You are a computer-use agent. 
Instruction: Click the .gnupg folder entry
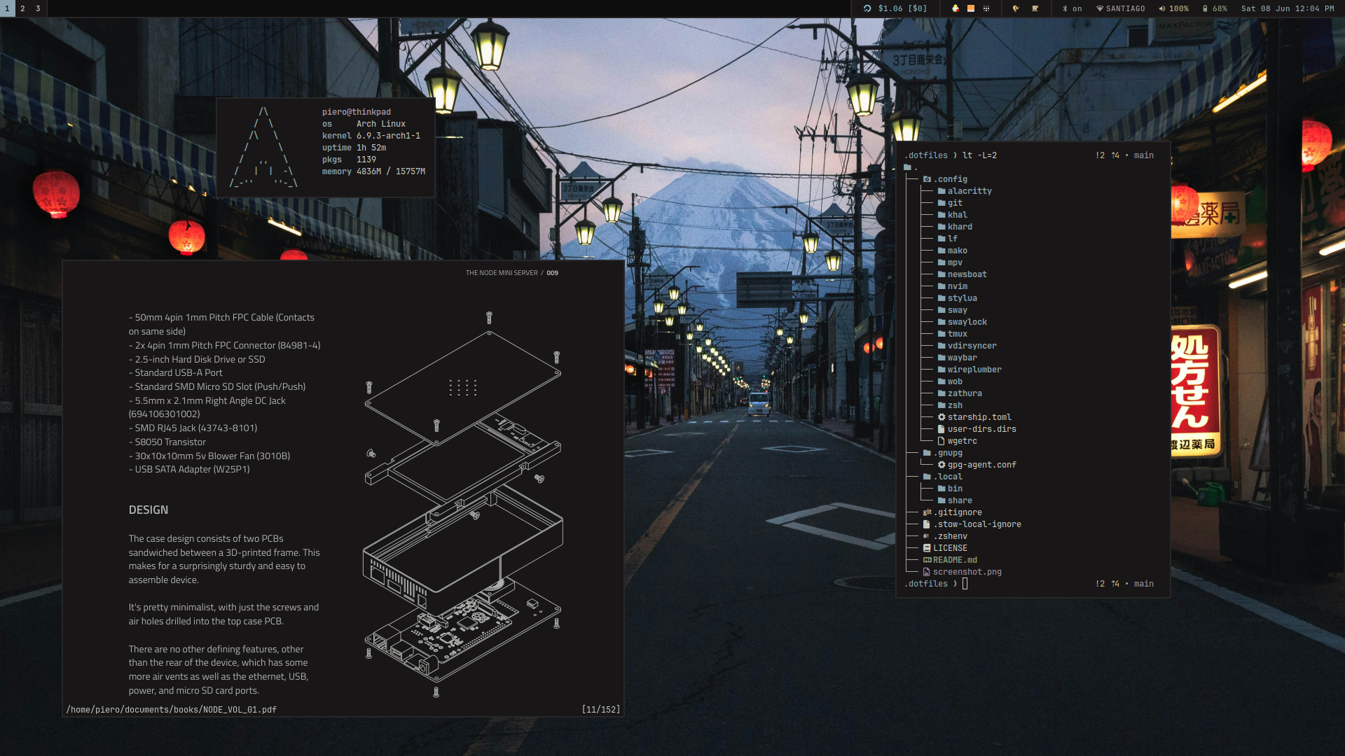[x=948, y=453]
